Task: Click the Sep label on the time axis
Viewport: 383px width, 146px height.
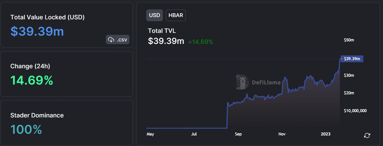Action: 238,134
